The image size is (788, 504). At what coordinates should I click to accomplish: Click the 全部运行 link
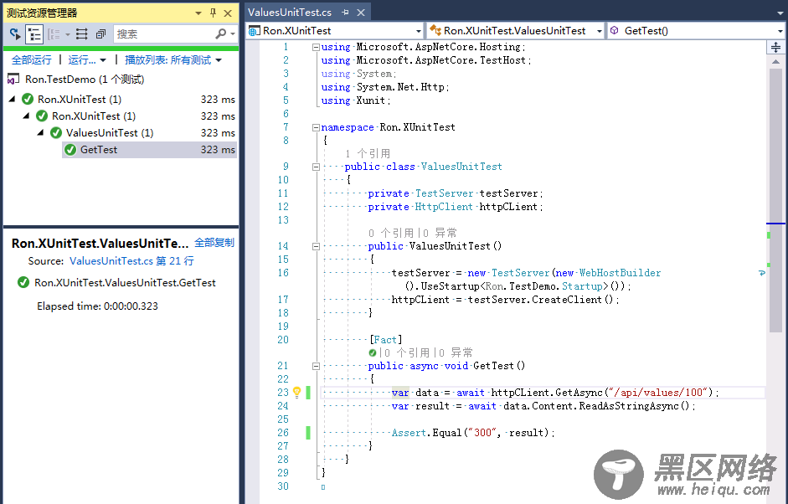coord(31,59)
